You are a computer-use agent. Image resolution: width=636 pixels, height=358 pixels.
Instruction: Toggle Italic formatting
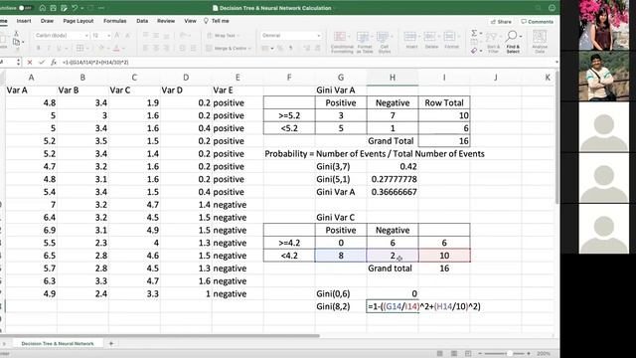49,49
